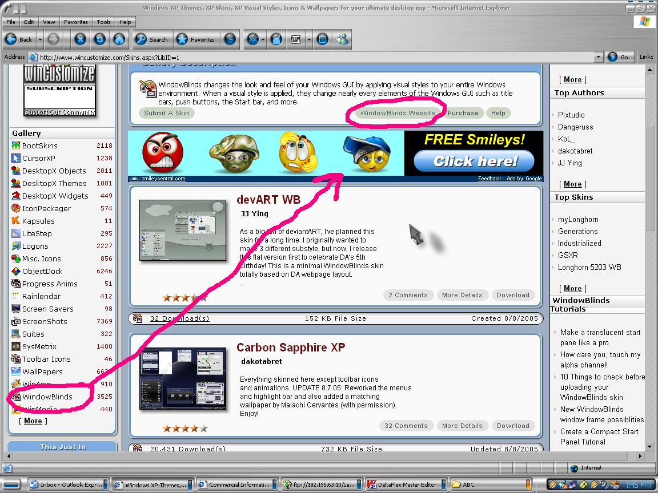Image resolution: width=658 pixels, height=493 pixels.
Task: Open the Tools menu
Action: 103,22
